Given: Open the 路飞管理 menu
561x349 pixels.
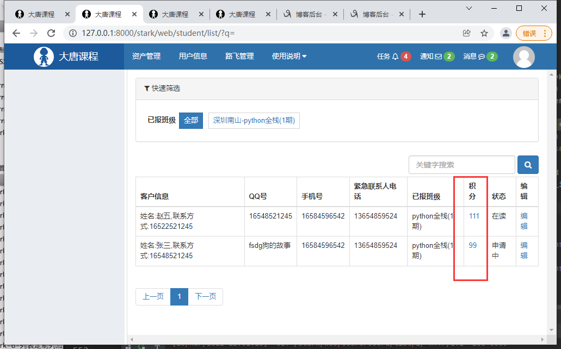Looking at the screenshot, I should [x=240, y=56].
